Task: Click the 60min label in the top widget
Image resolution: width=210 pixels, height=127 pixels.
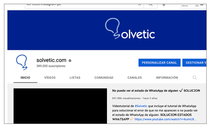Action: pyautogui.click(x=185, y=6)
